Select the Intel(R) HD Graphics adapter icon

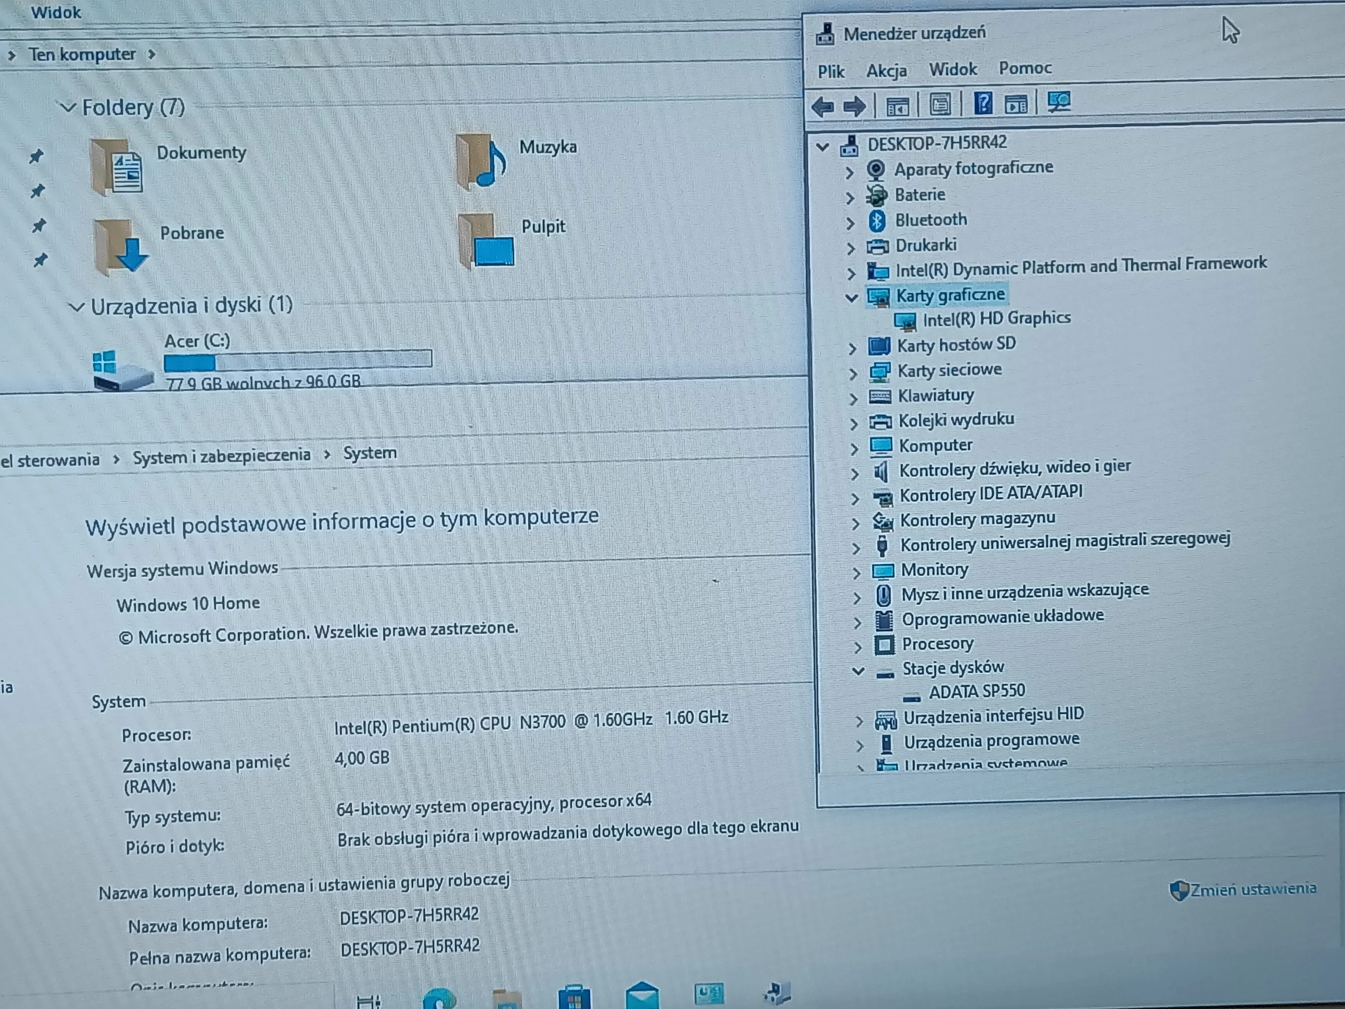pos(905,321)
